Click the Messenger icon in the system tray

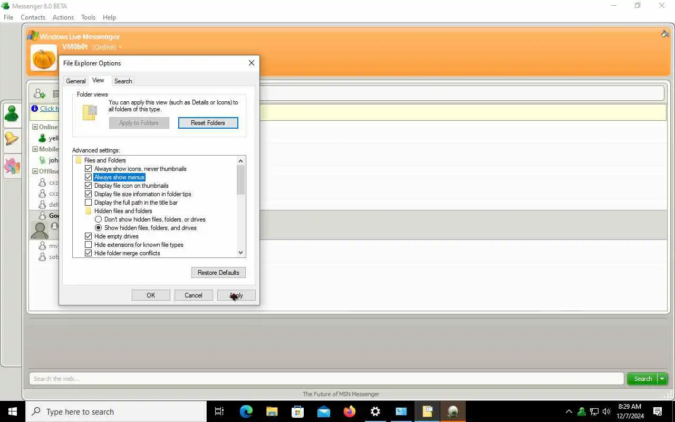click(582, 412)
